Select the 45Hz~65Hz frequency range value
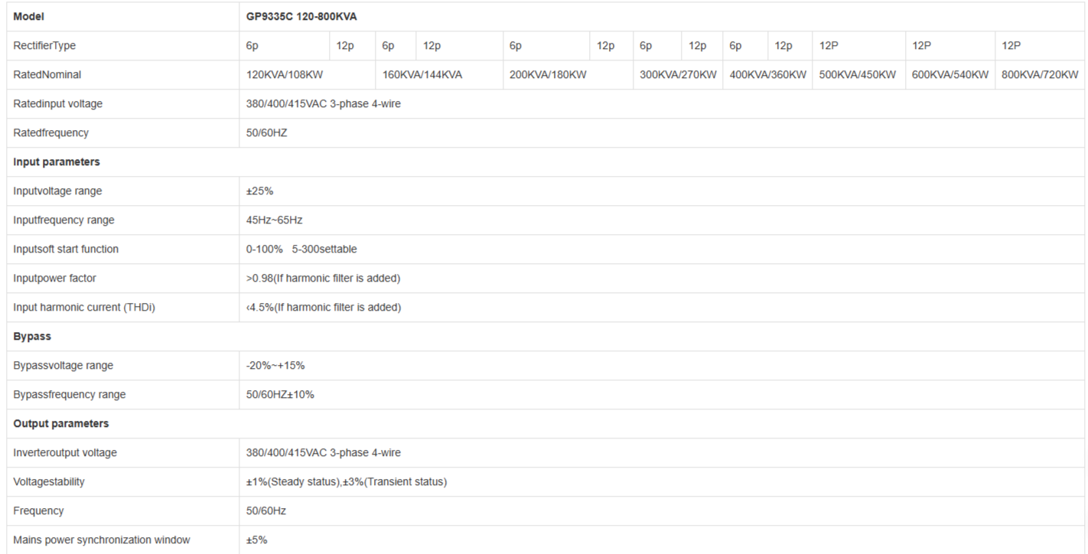Image resolution: width=1088 pixels, height=554 pixels. (274, 220)
